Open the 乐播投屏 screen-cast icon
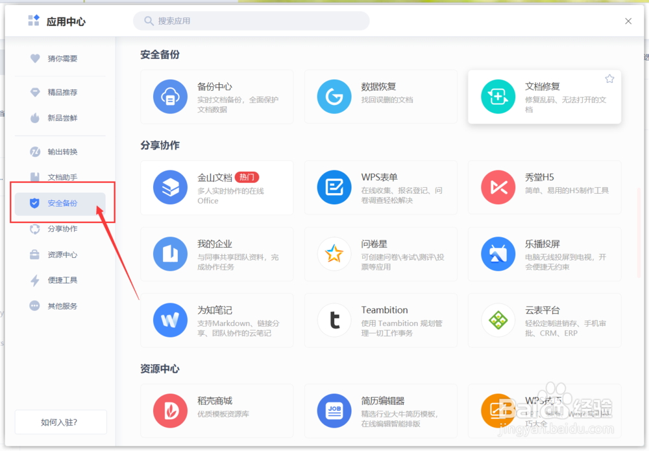 pos(498,254)
